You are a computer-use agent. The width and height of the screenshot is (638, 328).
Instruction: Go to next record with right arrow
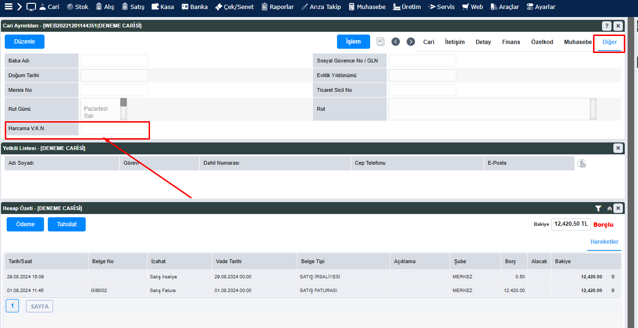411,42
